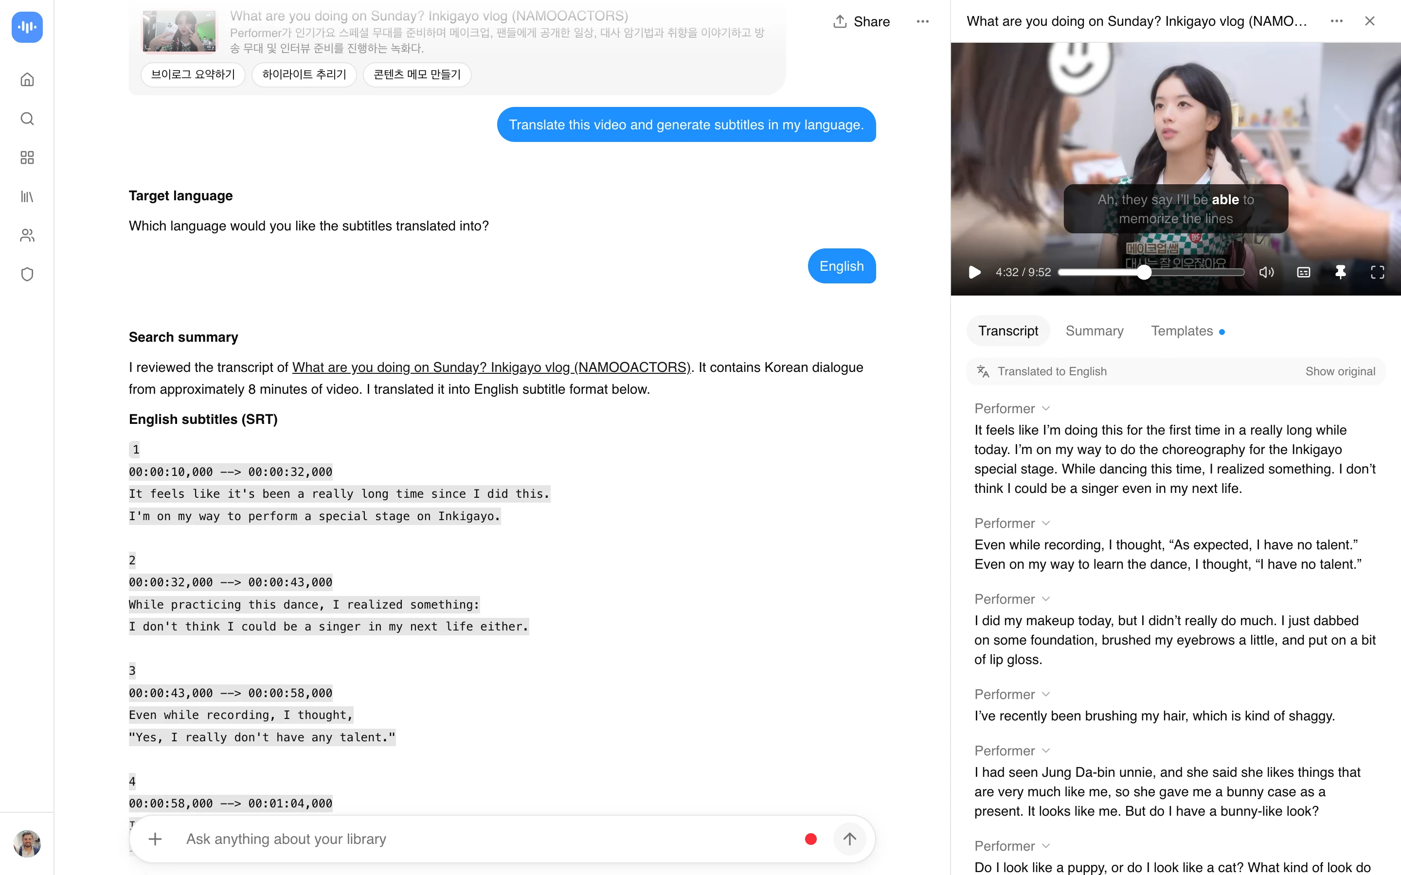The height and width of the screenshot is (875, 1401).
Task: Click the translate icon in transcript bar
Action: click(983, 371)
